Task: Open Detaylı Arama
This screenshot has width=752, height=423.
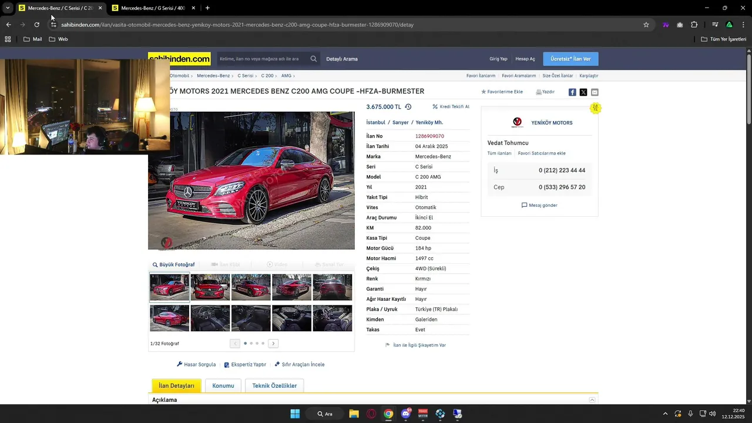Action: (x=342, y=59)
